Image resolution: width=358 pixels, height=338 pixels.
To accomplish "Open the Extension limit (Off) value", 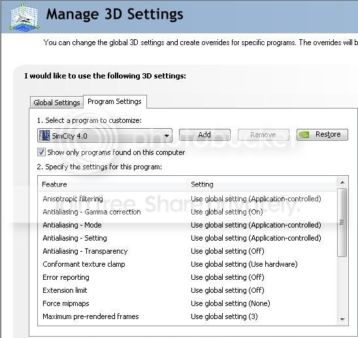I will [227, 290].
